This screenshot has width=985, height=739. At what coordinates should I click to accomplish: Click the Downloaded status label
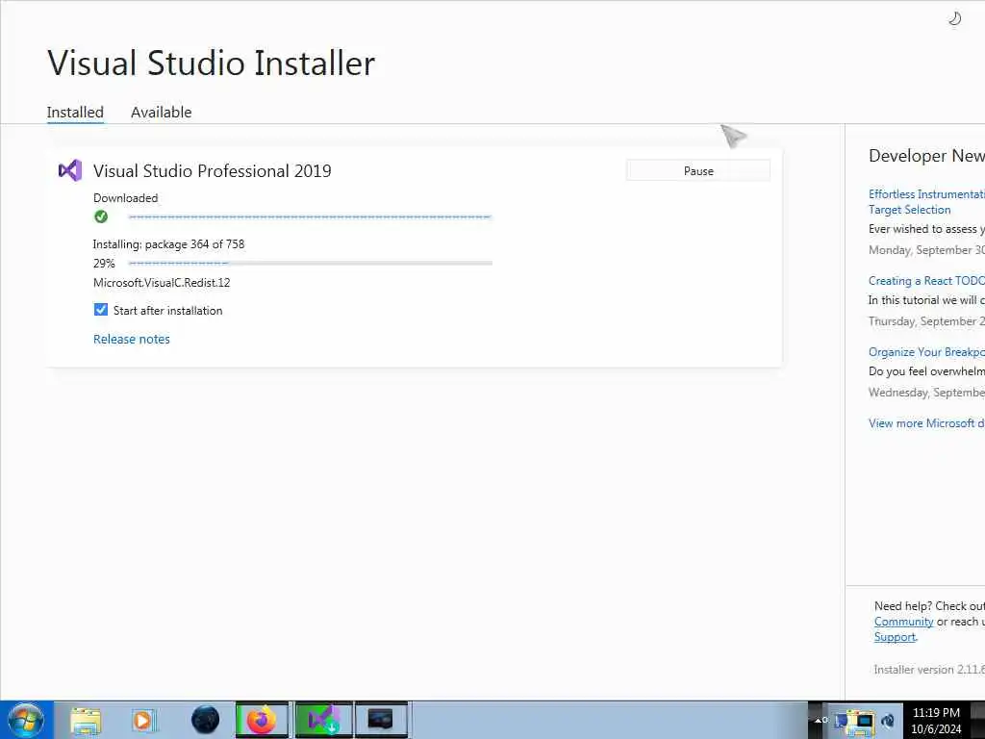tap(126, 198)
